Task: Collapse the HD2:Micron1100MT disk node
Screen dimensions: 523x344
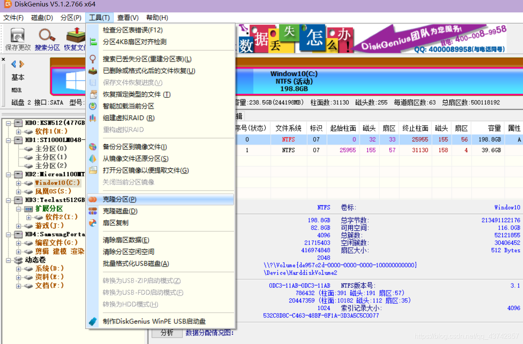Action: tap(9, 174)
